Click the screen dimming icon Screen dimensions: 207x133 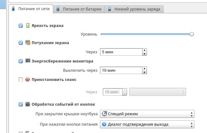(28, 43)
